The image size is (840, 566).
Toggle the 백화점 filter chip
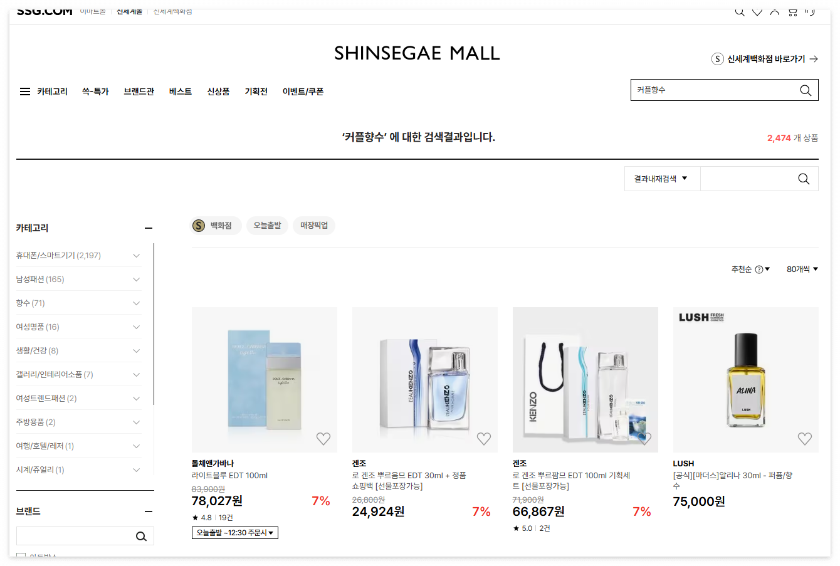[216, 226]
